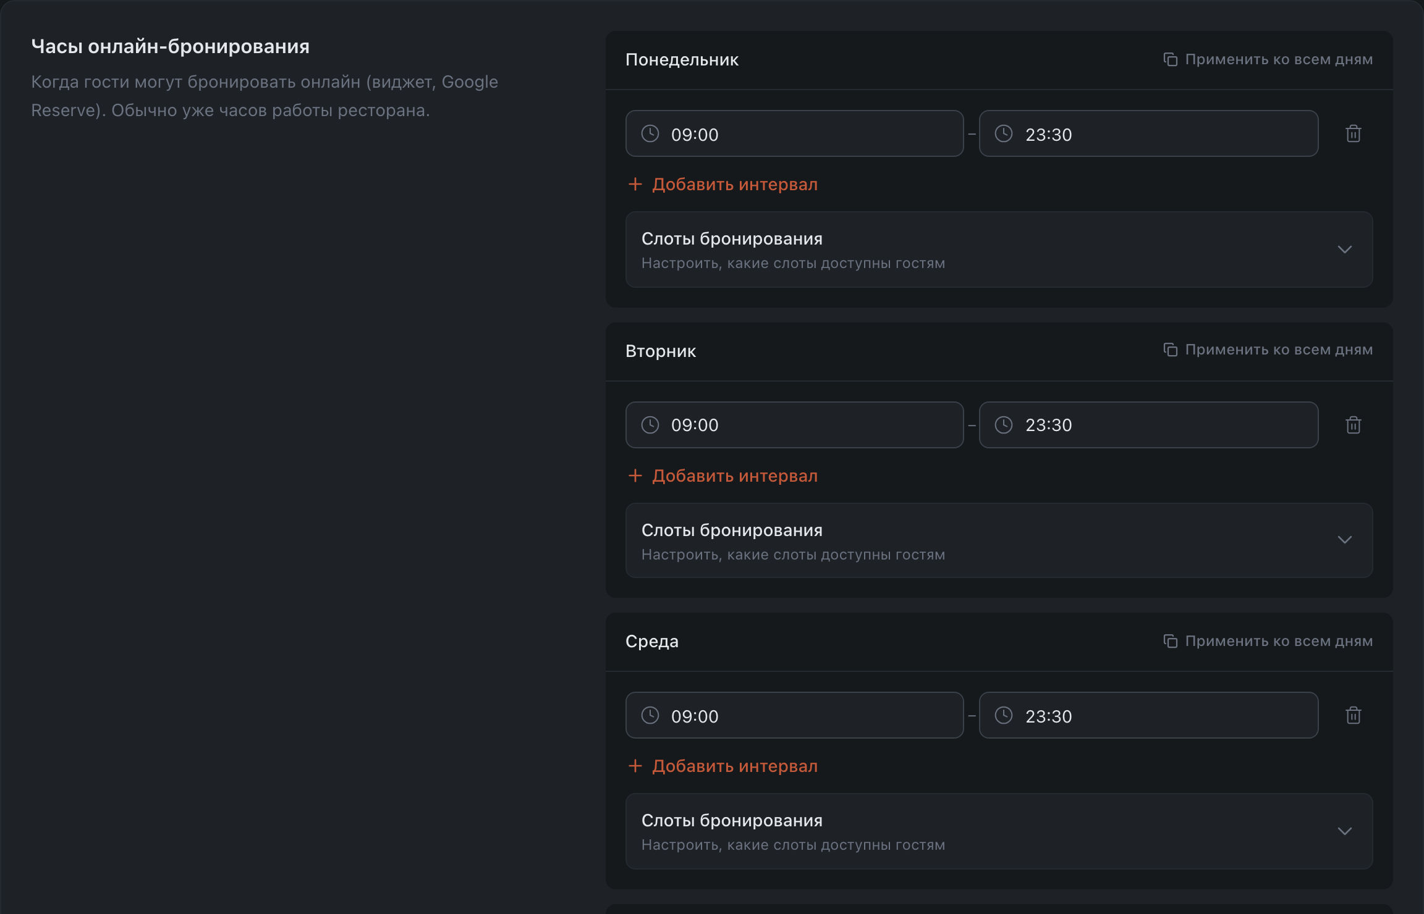1424x914 pixels.
Task: Click the Понедельник day title
Action: (x=682, y=60)
